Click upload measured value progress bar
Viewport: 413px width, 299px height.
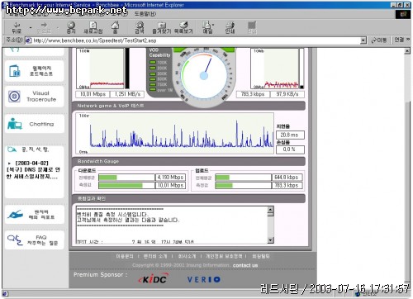point(244,185)
